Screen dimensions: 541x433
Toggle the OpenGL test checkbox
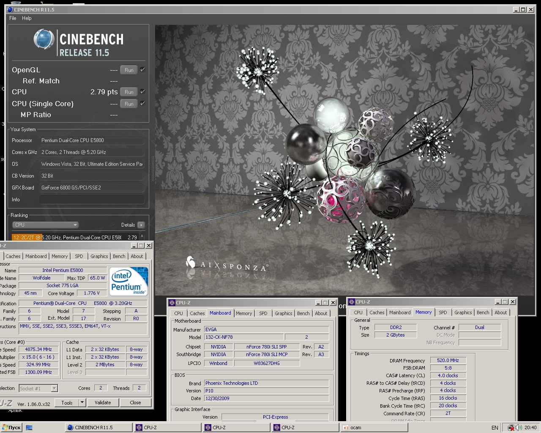[x=142, y=70]
